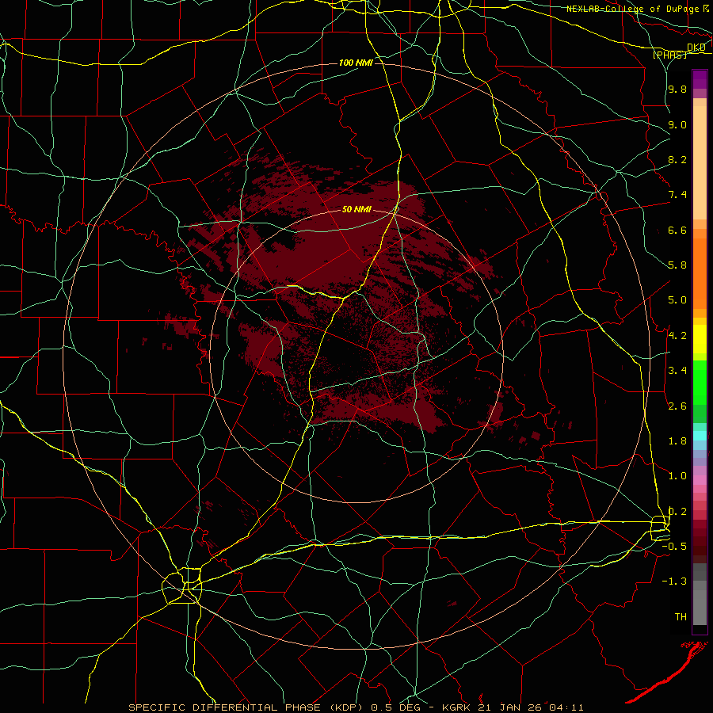Click the 6.6 value on the color scale
This screenshot has width=713, height=713.
(x=677, y=230)
